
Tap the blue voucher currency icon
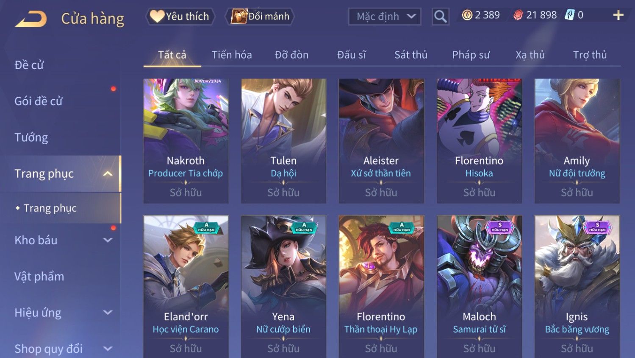(570, 15)
